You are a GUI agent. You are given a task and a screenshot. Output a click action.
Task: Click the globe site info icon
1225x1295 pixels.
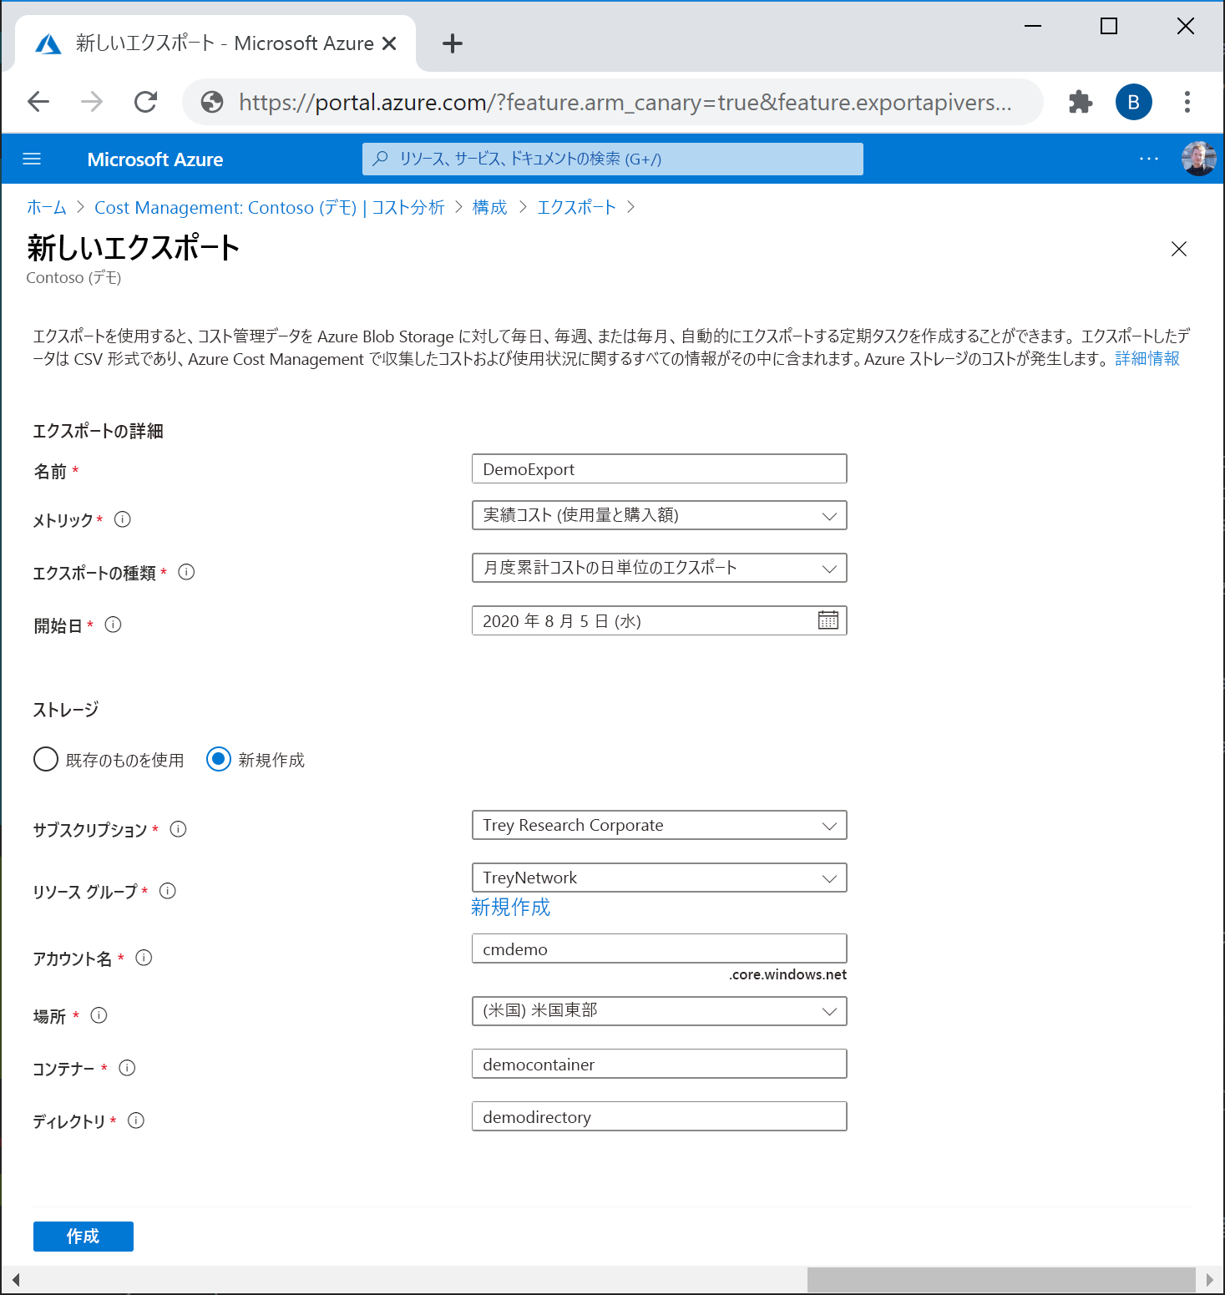[x=213, y=102]
